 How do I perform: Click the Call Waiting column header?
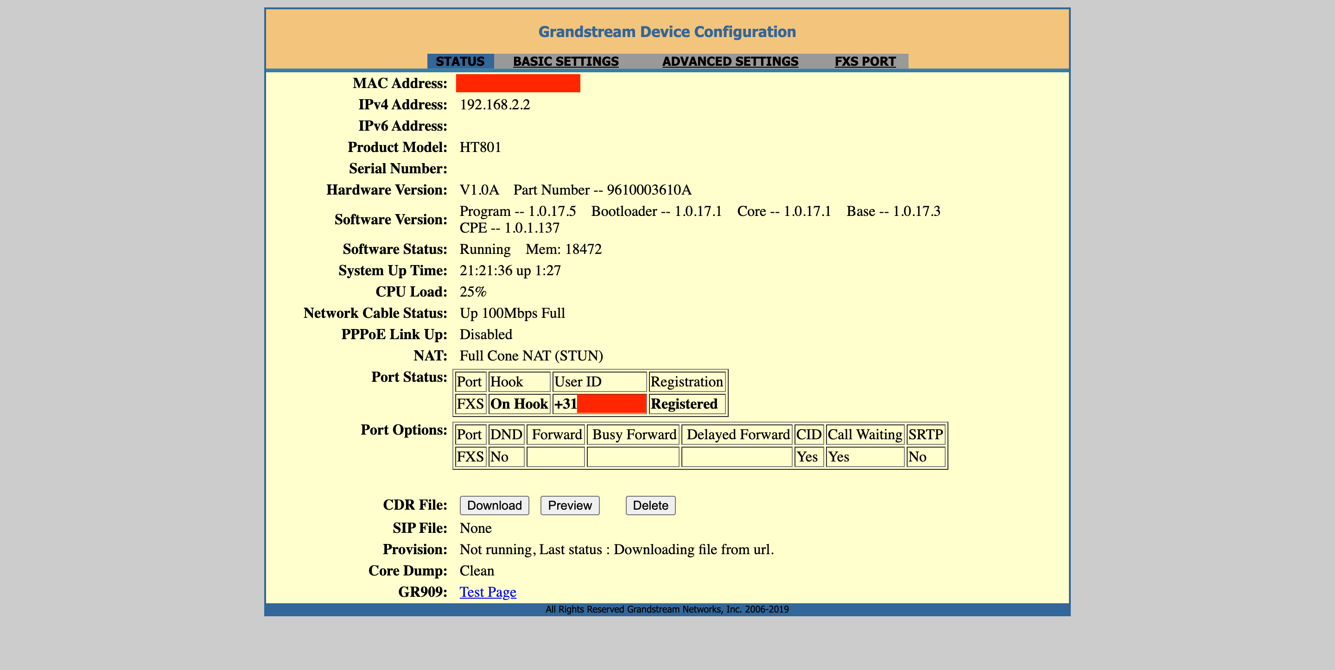865,434
